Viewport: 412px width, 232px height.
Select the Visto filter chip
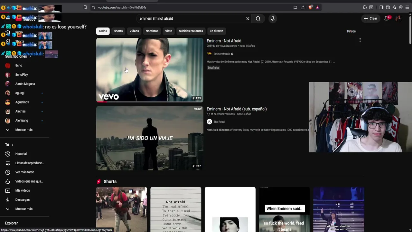pos(169,31)
